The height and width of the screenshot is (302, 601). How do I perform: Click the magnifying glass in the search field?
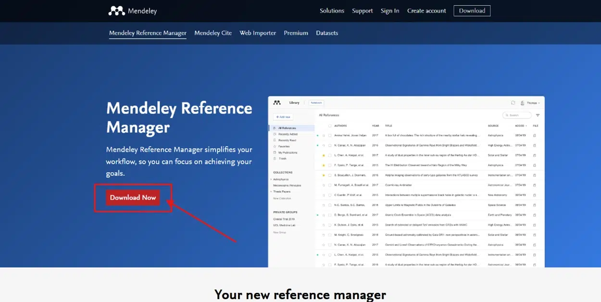(x=507, y=115)
